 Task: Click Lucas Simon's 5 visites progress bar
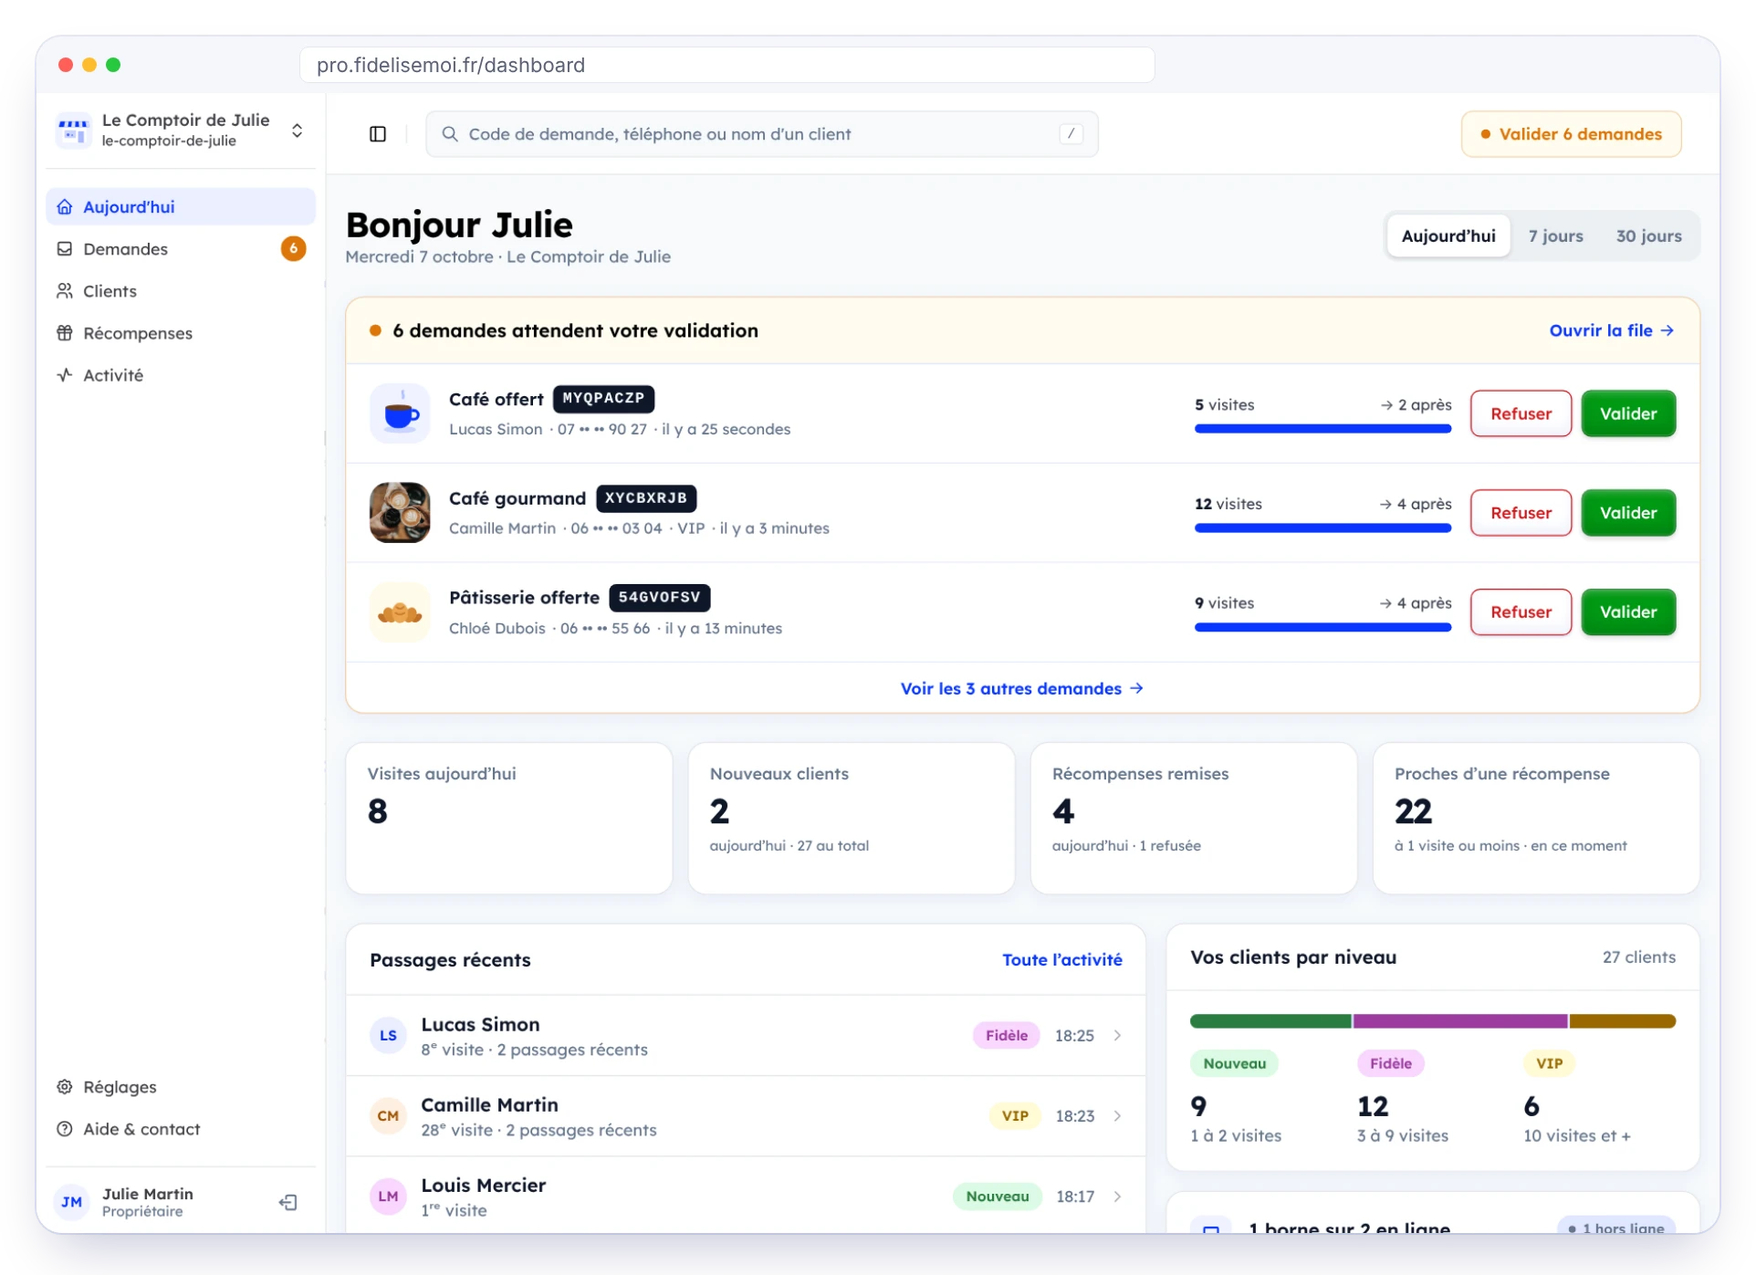(x=1322, y=429)
